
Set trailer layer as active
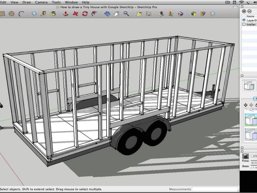point(244,25)
